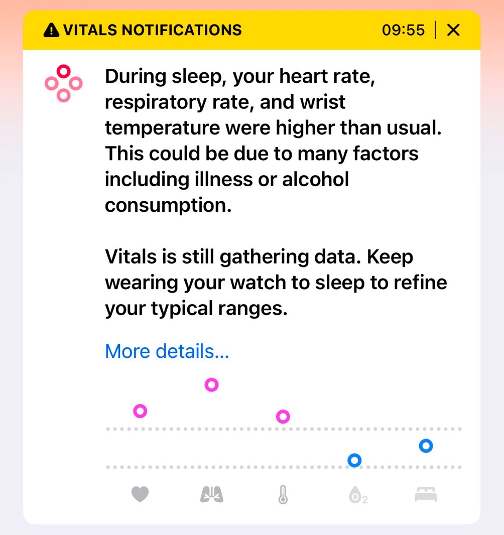Screen dimensions: 504x535
Task: Tap the 09:55 notification time
Action: click(403, 30)
